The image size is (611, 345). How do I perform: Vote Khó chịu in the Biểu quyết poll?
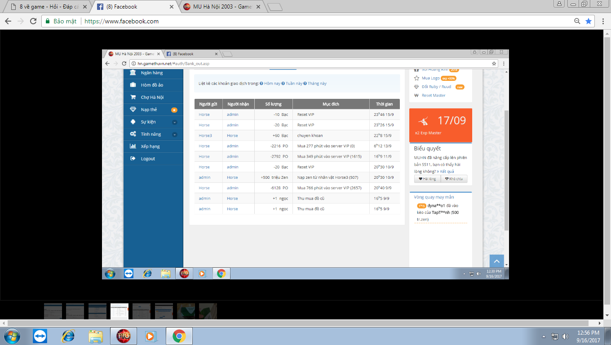coord(453,179)
